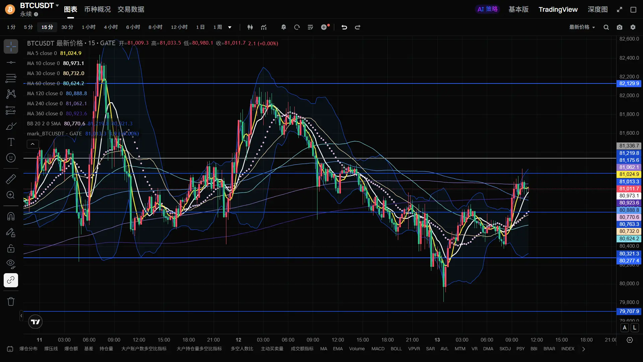The height and width of the screenshot is (362, 643).
Task: Select the 5分 timeframe
Action: [x=28, y=27]
